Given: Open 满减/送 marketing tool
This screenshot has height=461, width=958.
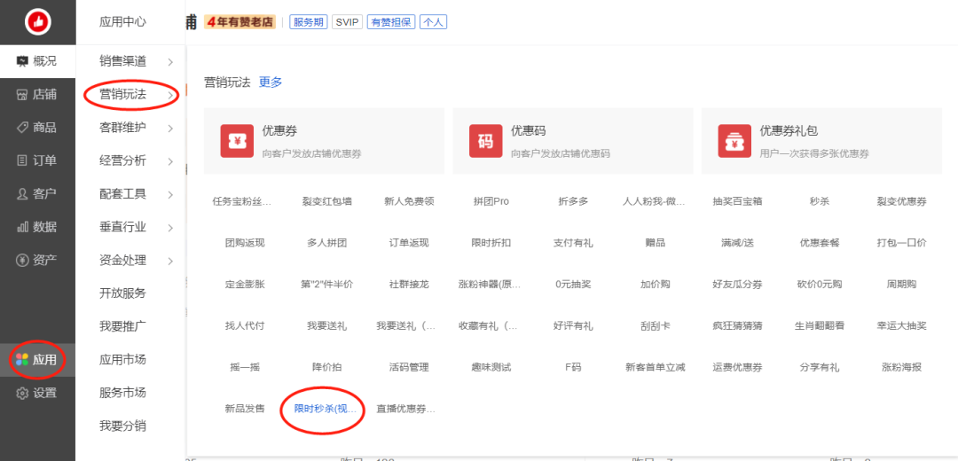Looking at the screenshot, I should 737,243.
